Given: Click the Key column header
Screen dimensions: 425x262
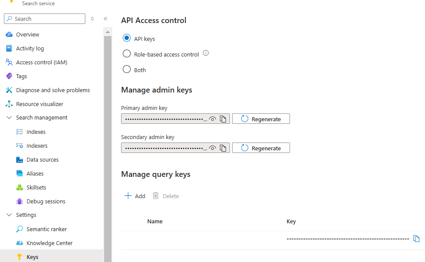Looking at the screenshot, I should tap(291, 222).
